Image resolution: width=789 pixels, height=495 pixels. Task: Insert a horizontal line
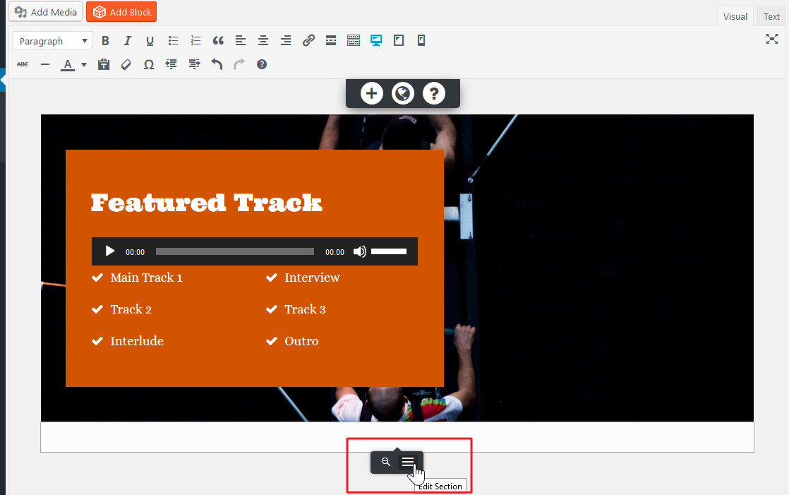[45, 64]
